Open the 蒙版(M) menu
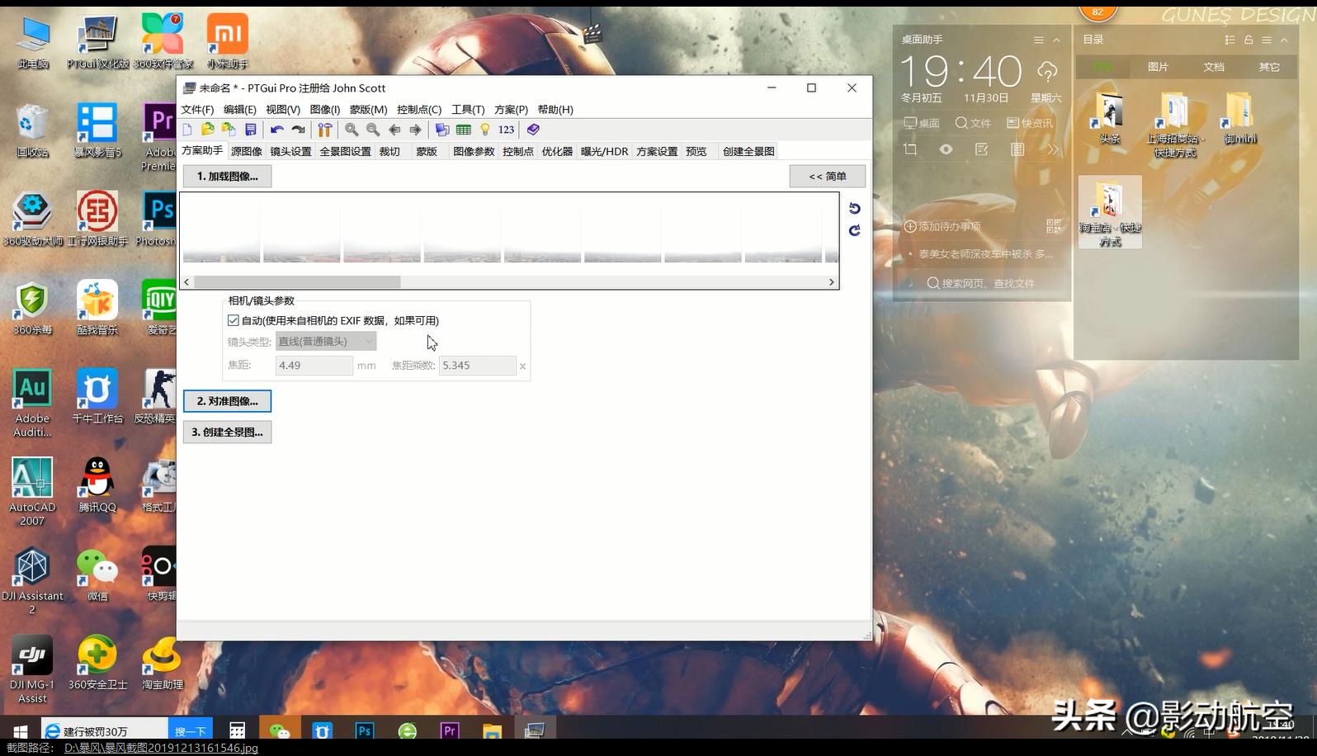 (369, 109)
